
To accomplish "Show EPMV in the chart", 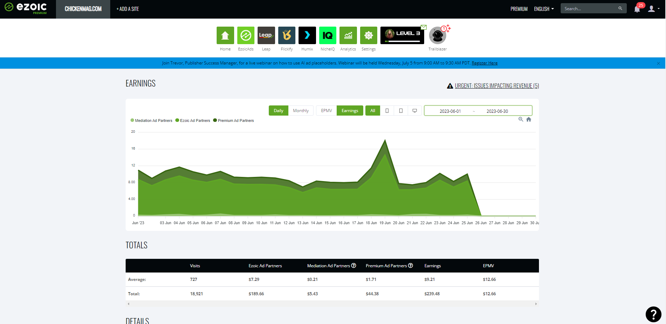I will tap(327, 111).
